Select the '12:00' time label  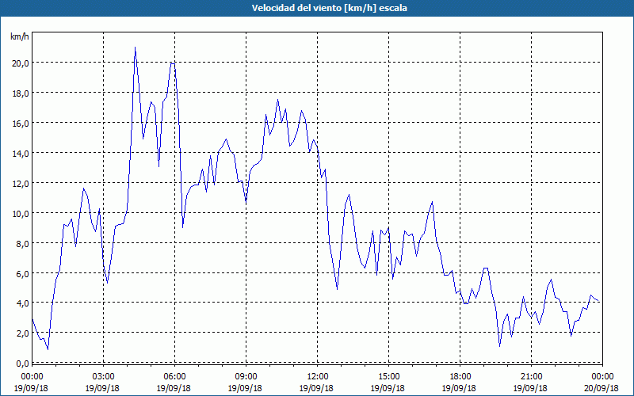[318, 377]
